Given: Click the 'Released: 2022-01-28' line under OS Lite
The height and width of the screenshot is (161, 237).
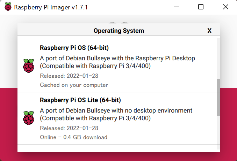Looking at the screenshot, I should 69,128.
